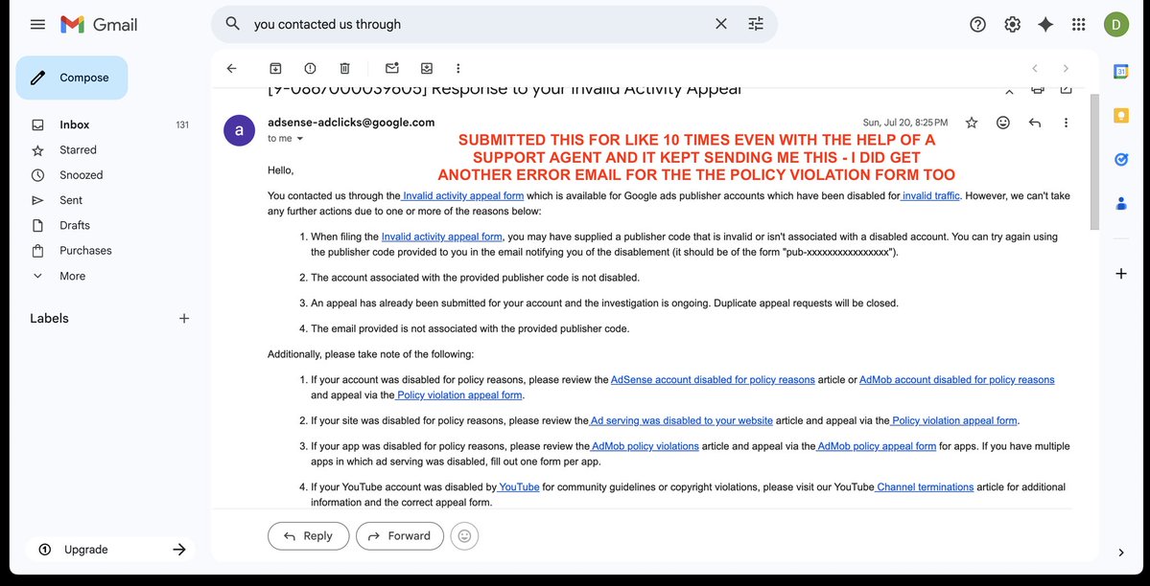Click emoji reaction button beside Forward
Screen dimensions: 1150x586
(464, 536)
